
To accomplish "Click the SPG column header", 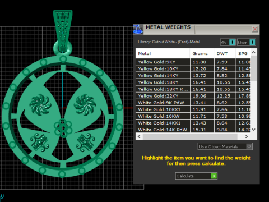I will [243, 53].
